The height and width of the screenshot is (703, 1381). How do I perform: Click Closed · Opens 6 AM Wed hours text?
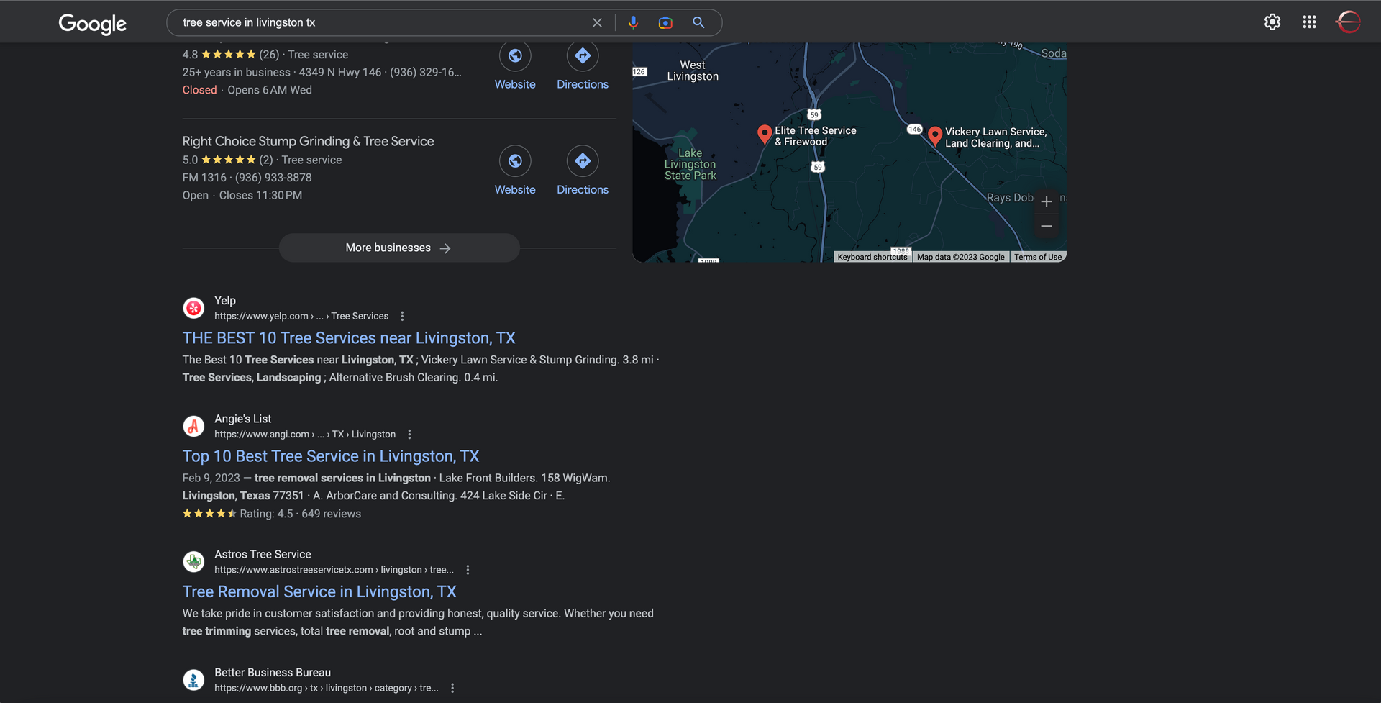[247, 90]
